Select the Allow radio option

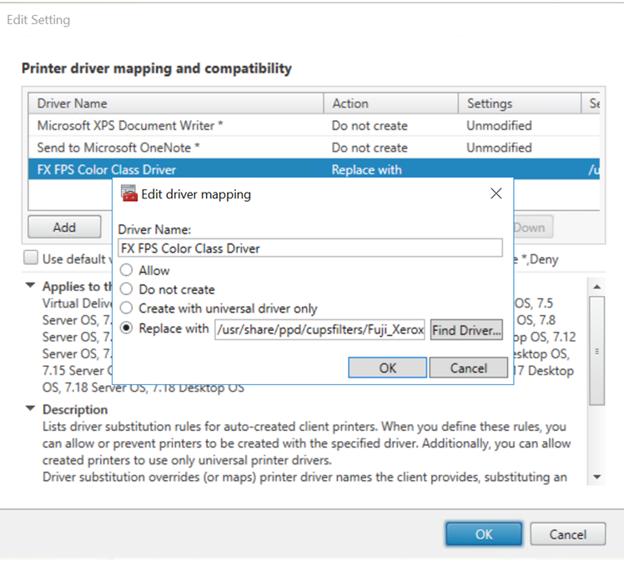[x=126, y=270]
